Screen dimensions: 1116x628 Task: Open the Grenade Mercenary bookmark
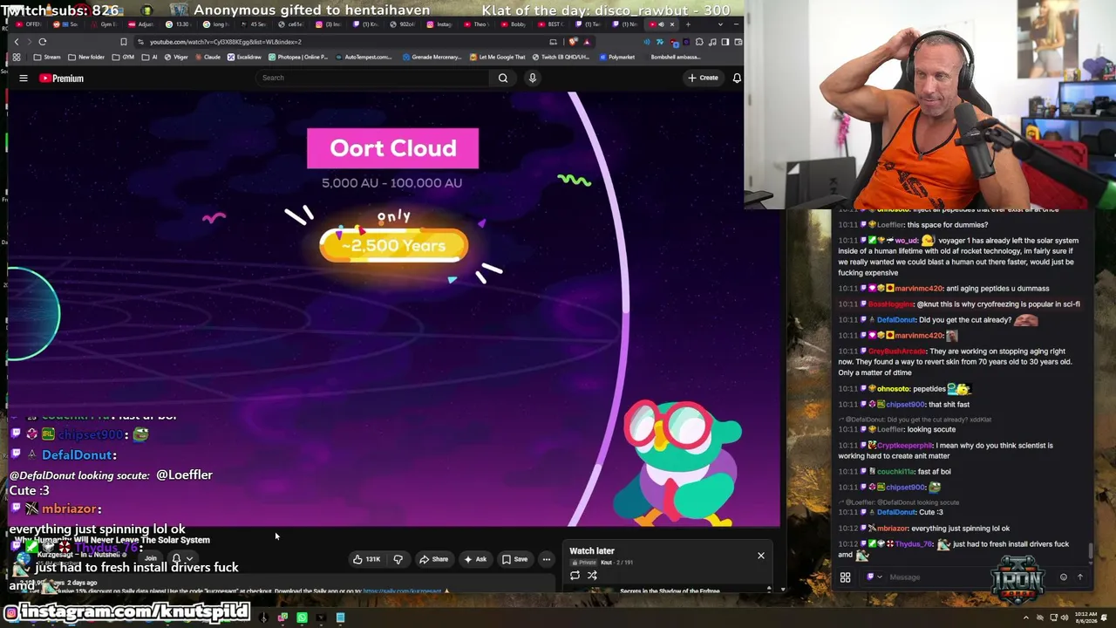click(431, 58)
